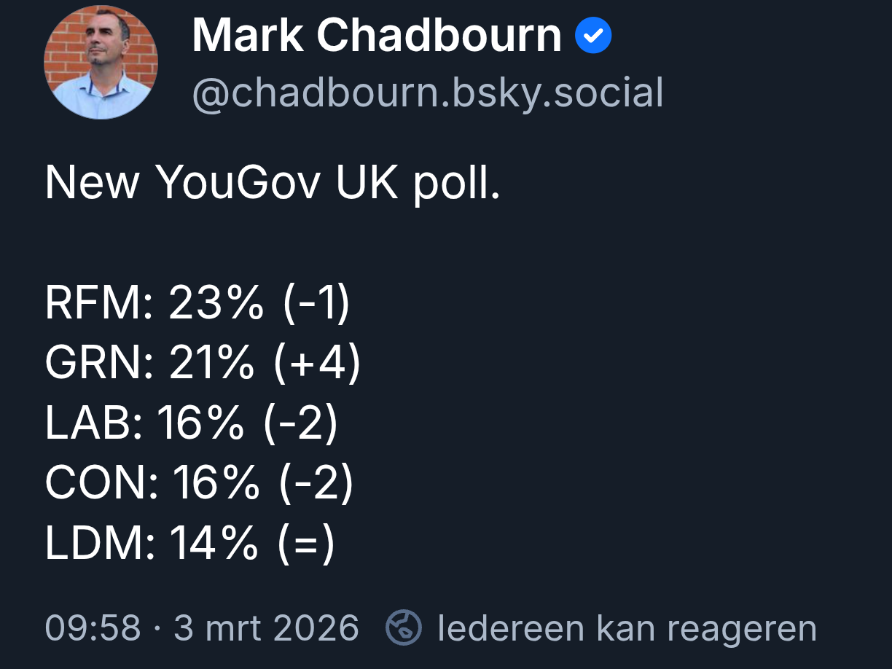This screenshot has height=669, width=892.
Task: Click the 'Iedereen kan reageren' label
Action: coord(627,628)
